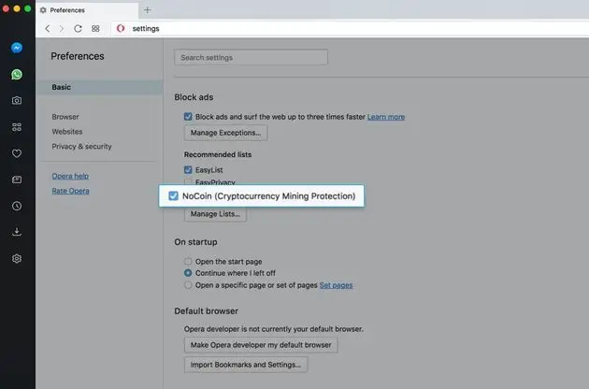Toggle the EasyList checkbox
Viewport: 589px width, 389px height.
coord(188,170)
